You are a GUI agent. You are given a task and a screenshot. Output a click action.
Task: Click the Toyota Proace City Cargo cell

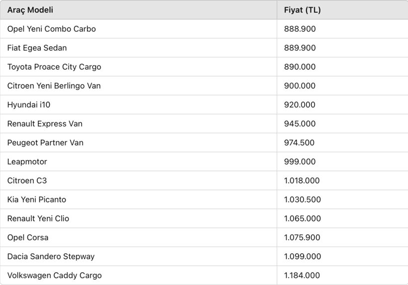pyautogui.click(x=54, y=67)
